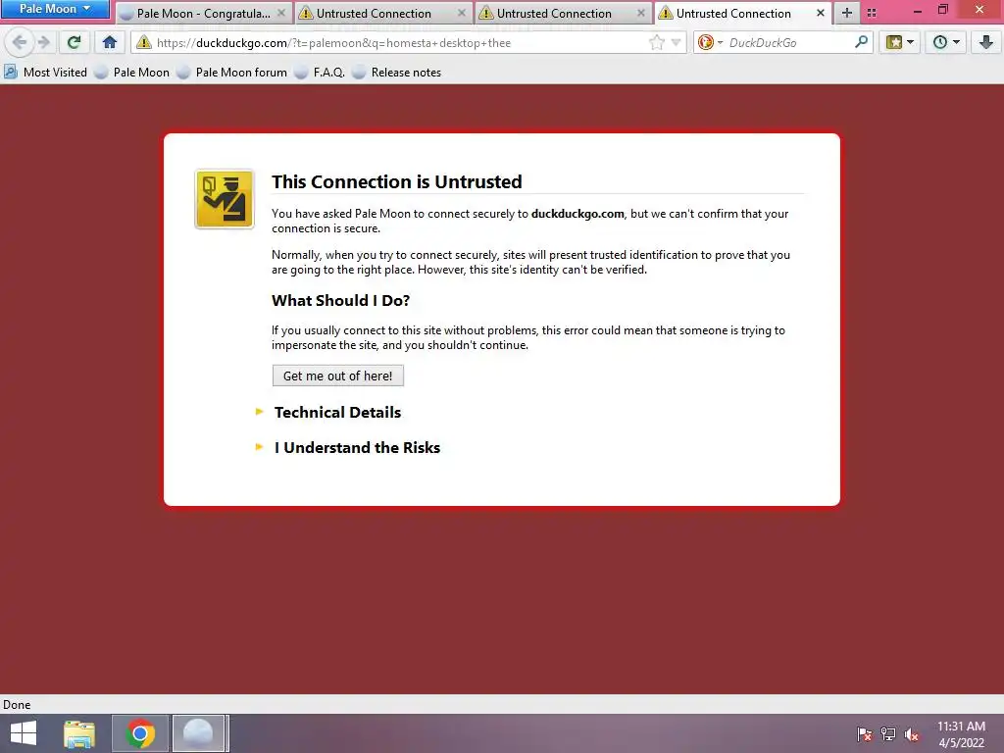Click the Done status bar text
This screenshot has height=753, width=1004.
pyautogui.click(x=17, y=704)
